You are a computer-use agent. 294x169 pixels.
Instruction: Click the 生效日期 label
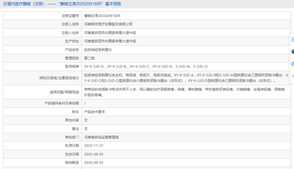pyautogui.click(x=72, y=154)
